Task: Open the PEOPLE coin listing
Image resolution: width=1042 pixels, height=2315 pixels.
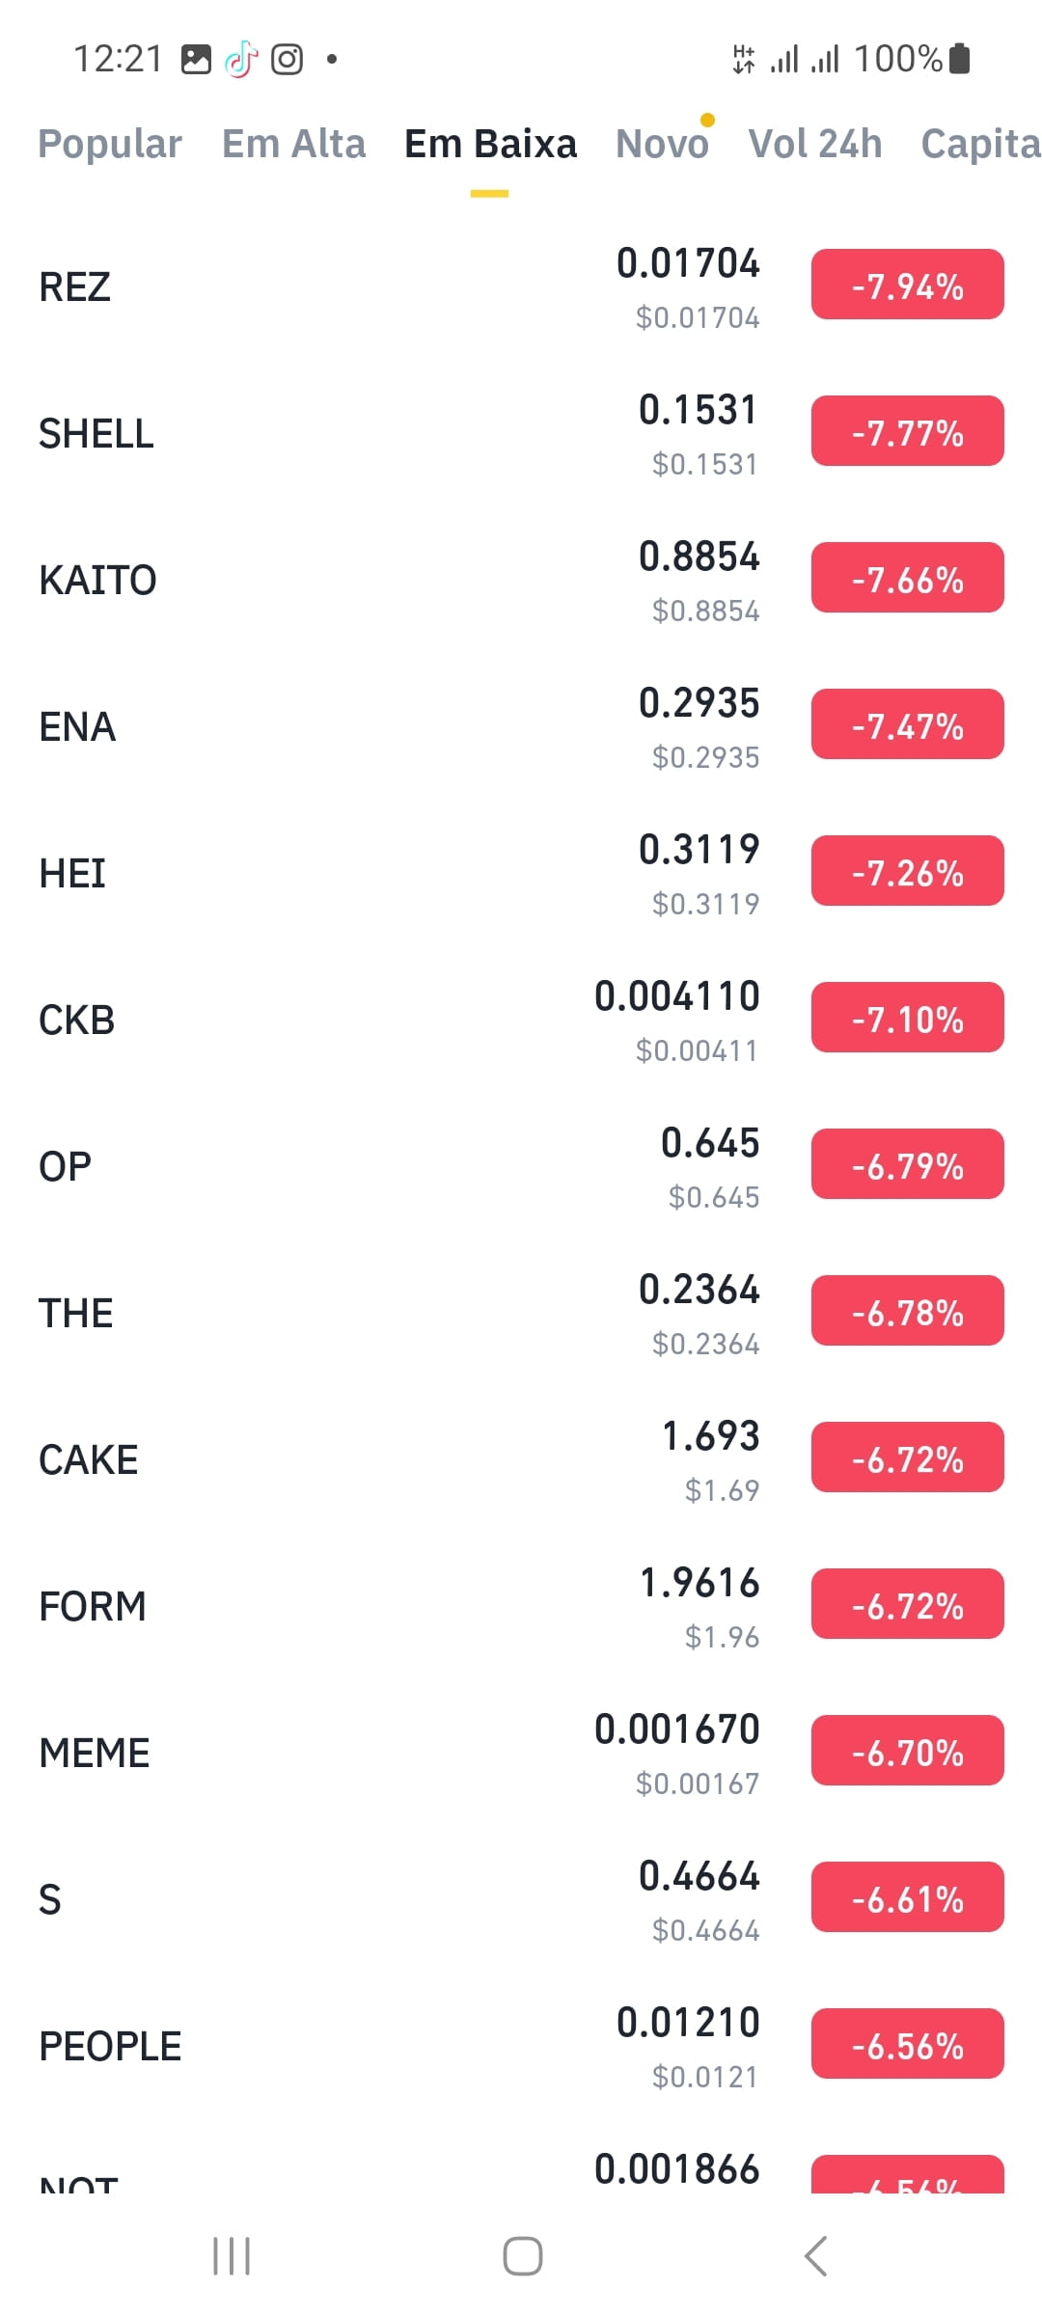Action: pyautogui.click(x=521, y=2046)
